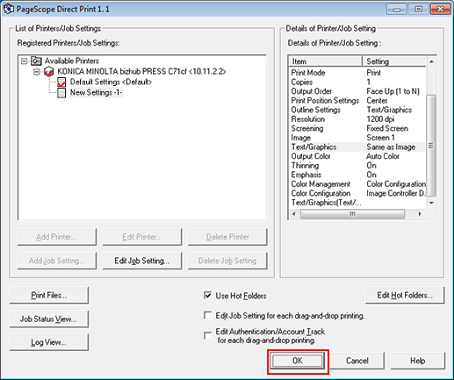
Task: Confirm with the OK button
Action: pos(298,361)
